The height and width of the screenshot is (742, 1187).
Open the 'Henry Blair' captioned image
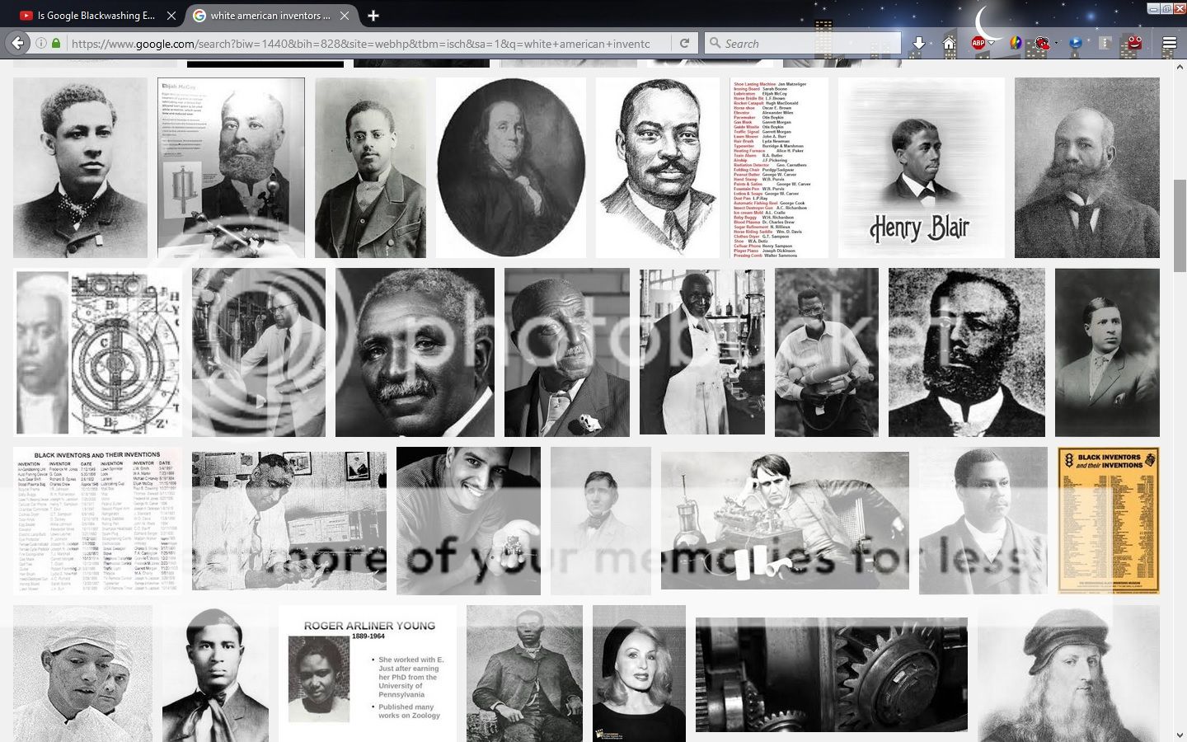(x=922, y=167)
